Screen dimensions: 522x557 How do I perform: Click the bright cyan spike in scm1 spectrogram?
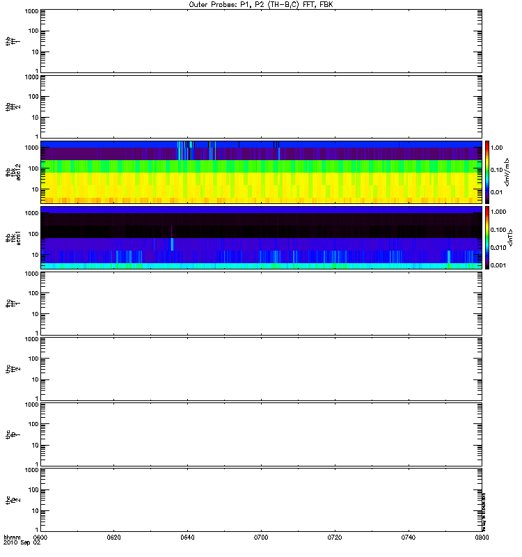(x=172, y=244)
